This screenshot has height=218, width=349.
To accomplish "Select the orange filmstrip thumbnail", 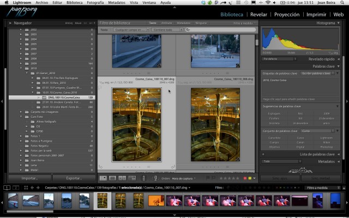I will 156,201.
